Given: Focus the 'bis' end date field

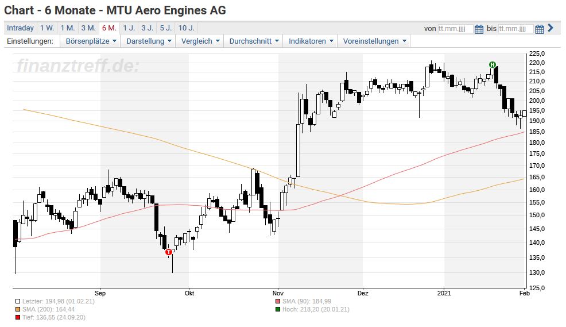Looking at the screenshot, I should [x=515, y=29].
